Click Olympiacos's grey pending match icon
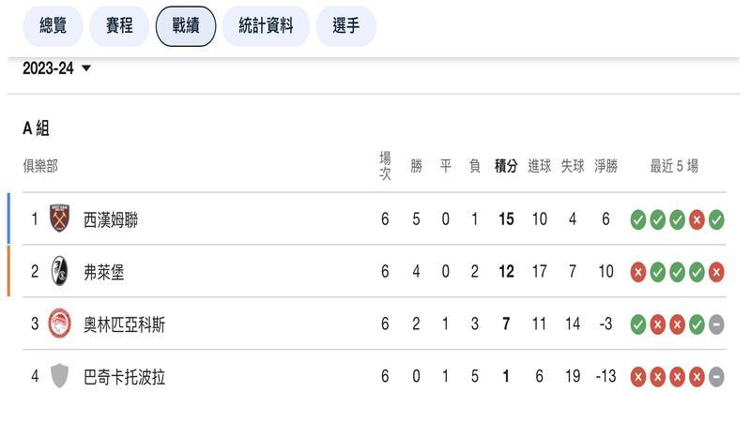751x422 pixels. point(716,324)
